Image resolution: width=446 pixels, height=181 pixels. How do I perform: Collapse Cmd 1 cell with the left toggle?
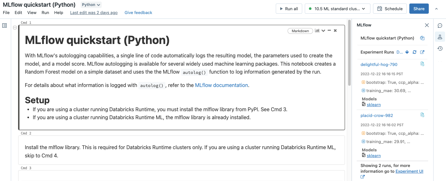click(x=15, y=28)
